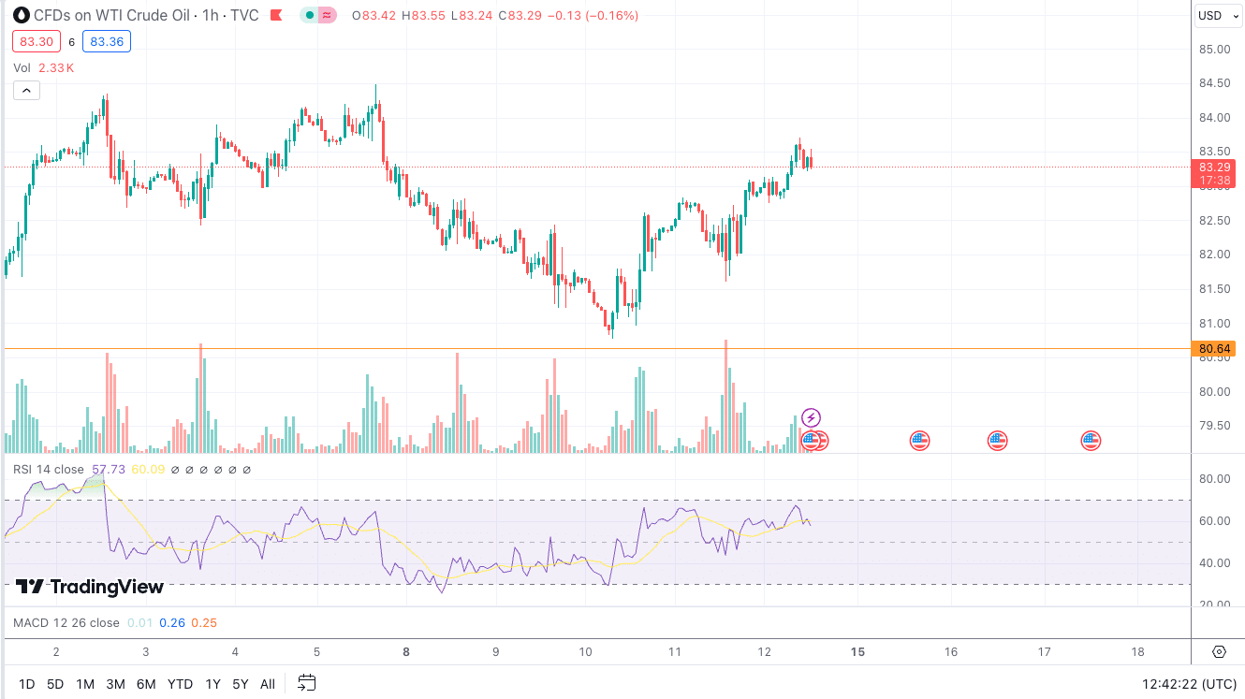The height and width of the screenshot is (699, 1245).
Task: Click the 82.00 price scale label
Action: (x=1214, y=255)
